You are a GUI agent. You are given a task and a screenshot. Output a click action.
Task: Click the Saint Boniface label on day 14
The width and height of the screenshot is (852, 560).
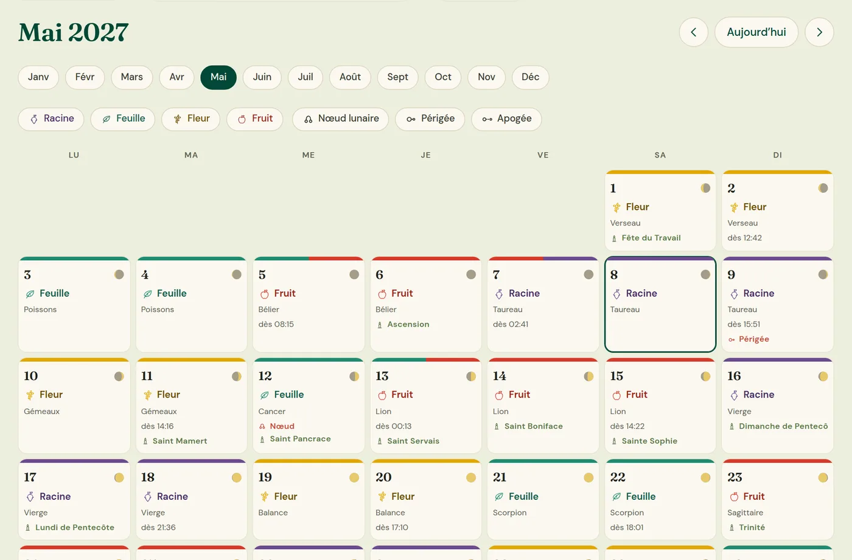pos(534,426)
